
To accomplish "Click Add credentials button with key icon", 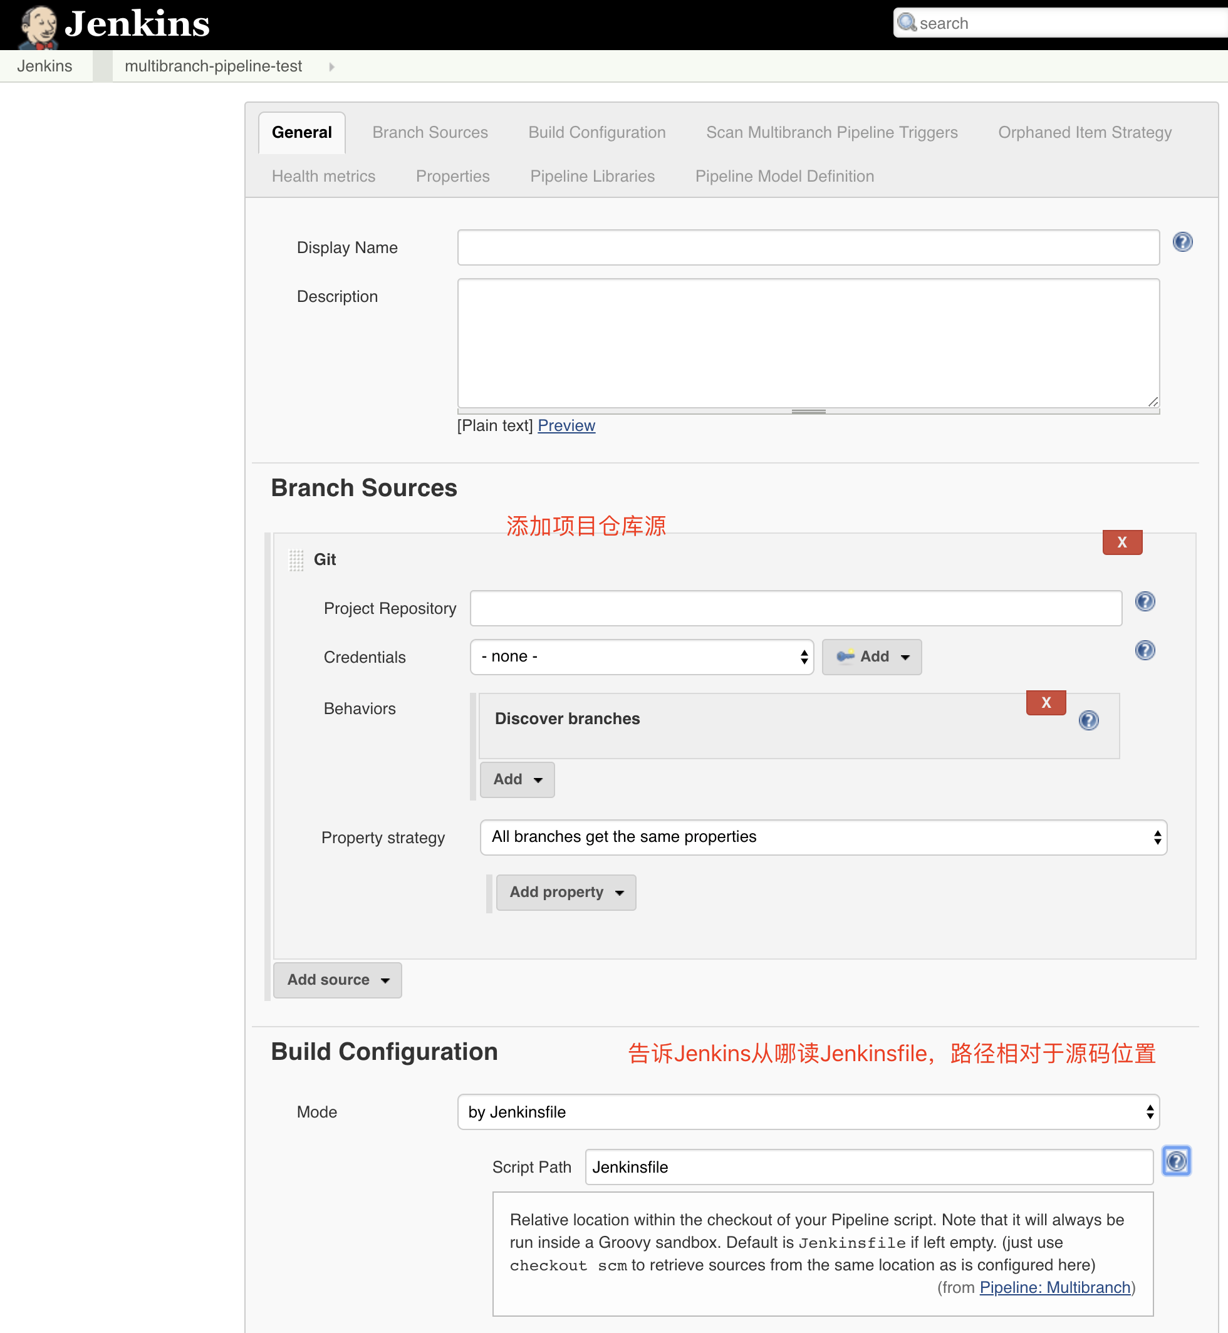I will (x=871, y=656).
